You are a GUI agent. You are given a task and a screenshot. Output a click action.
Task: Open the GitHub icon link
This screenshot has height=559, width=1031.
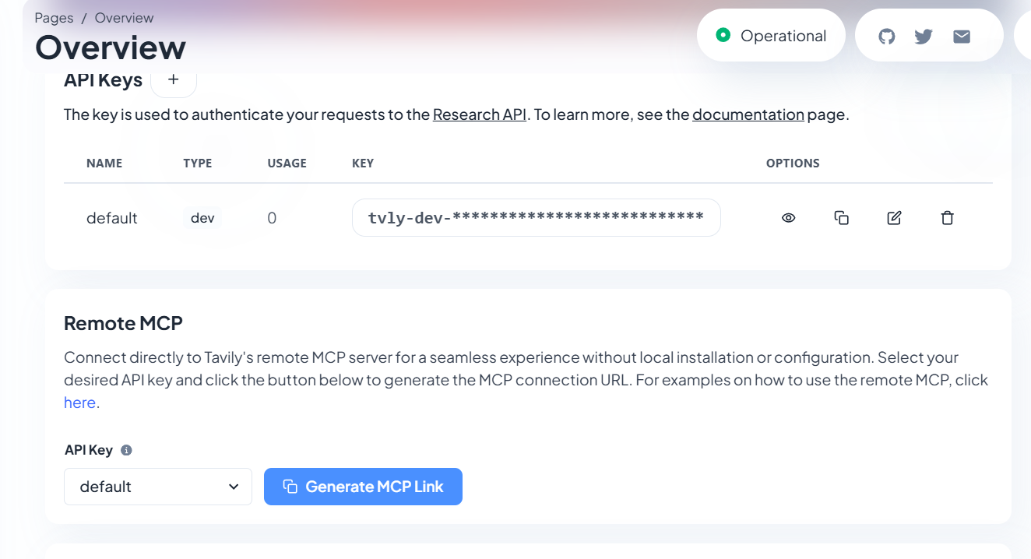[887, 36]
